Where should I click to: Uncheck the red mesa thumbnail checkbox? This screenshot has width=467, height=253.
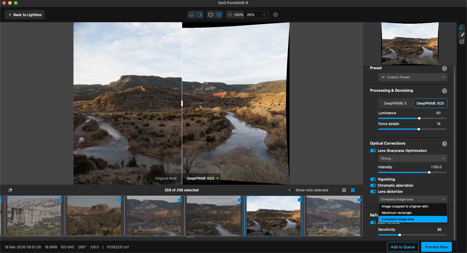[120, 200]
